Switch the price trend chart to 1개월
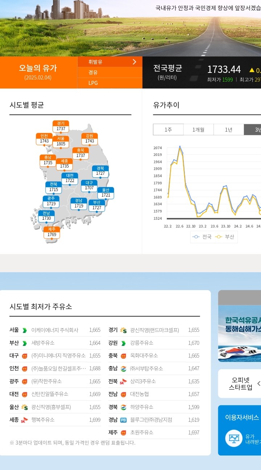 click(198, 129)
